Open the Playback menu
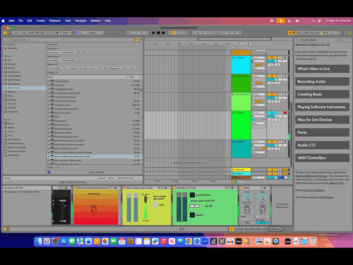353x265 pixels. [x=55, y=21]
